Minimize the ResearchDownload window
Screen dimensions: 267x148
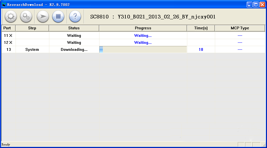coord(249,5)
